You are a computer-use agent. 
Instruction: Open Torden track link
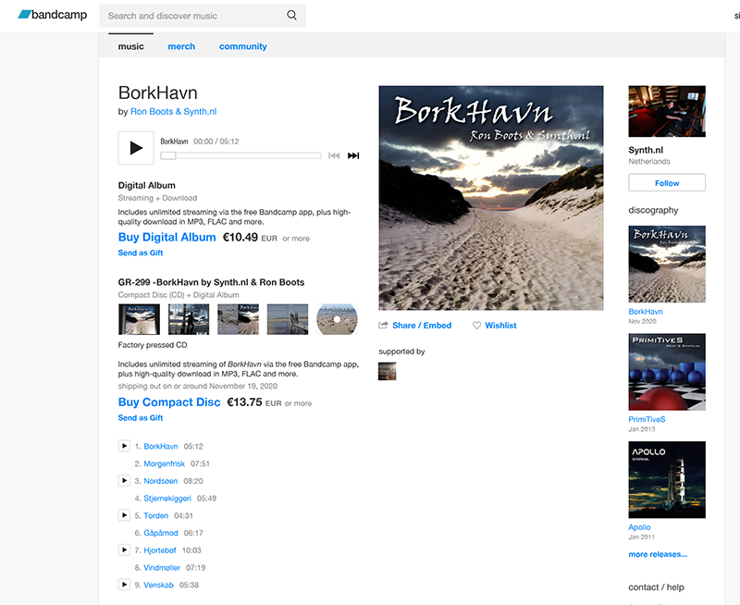point(155,516)
